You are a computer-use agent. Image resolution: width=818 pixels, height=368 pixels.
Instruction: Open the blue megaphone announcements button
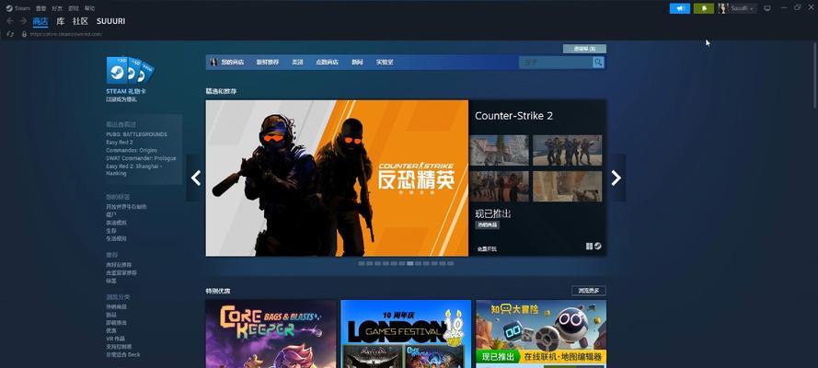pyautogui.click(x=680, y=8)
